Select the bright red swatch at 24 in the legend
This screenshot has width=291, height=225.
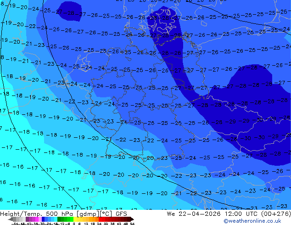tap(100, 219)
